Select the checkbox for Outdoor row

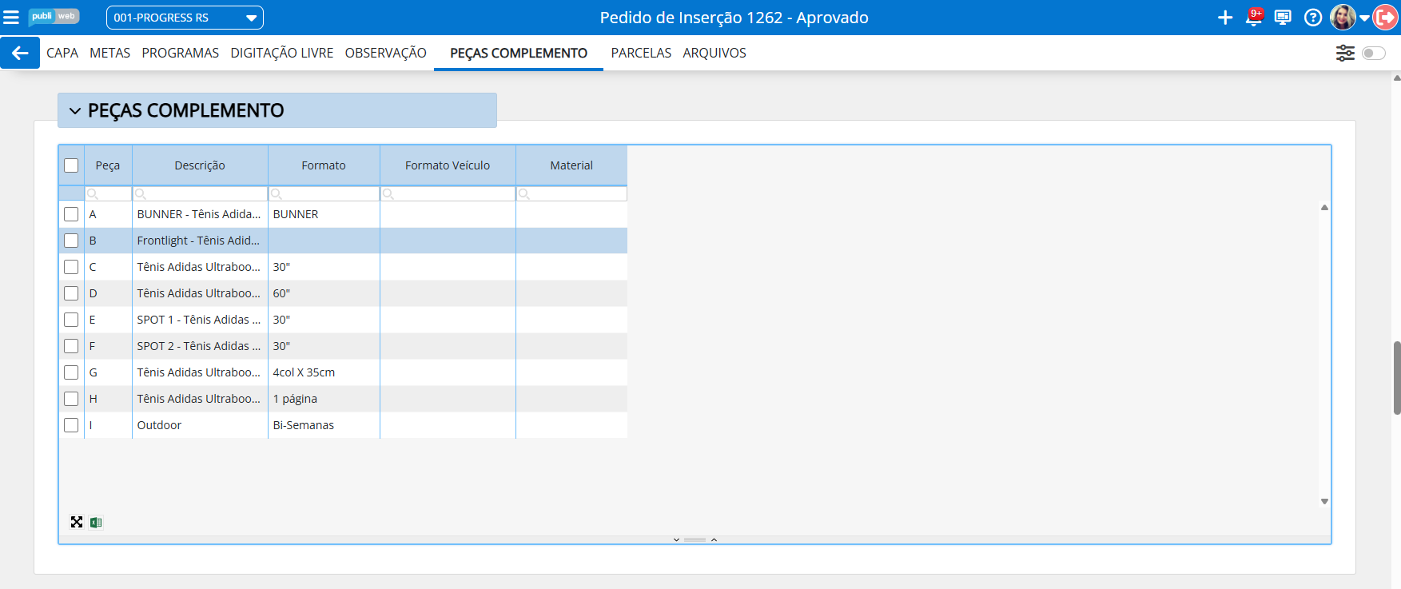pos(71,425)
